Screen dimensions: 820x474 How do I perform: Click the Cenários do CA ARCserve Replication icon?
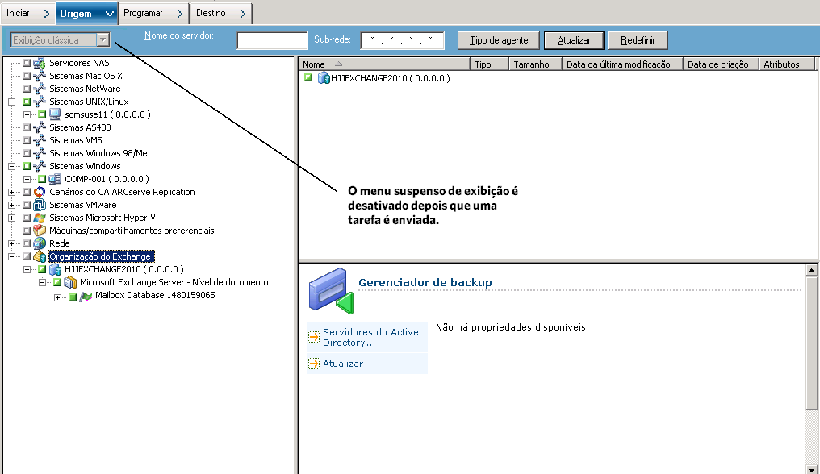click(38, 192)
